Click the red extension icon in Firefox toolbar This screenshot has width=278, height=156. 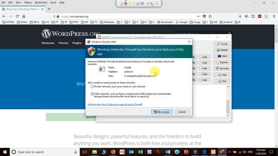click(260, 16)
